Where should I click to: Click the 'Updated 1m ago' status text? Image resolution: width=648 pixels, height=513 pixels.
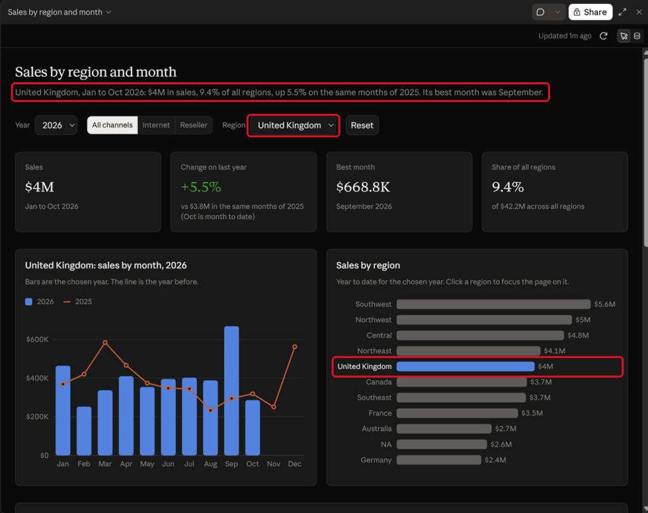pyautogui.click(x=564, y=36)
